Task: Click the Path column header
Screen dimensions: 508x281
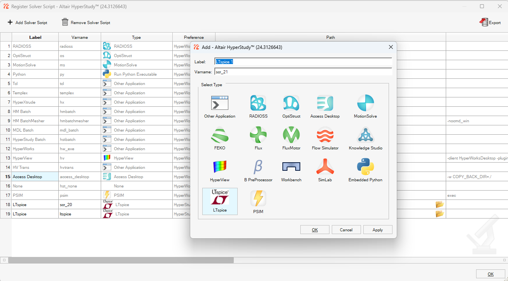Action: 330,37
